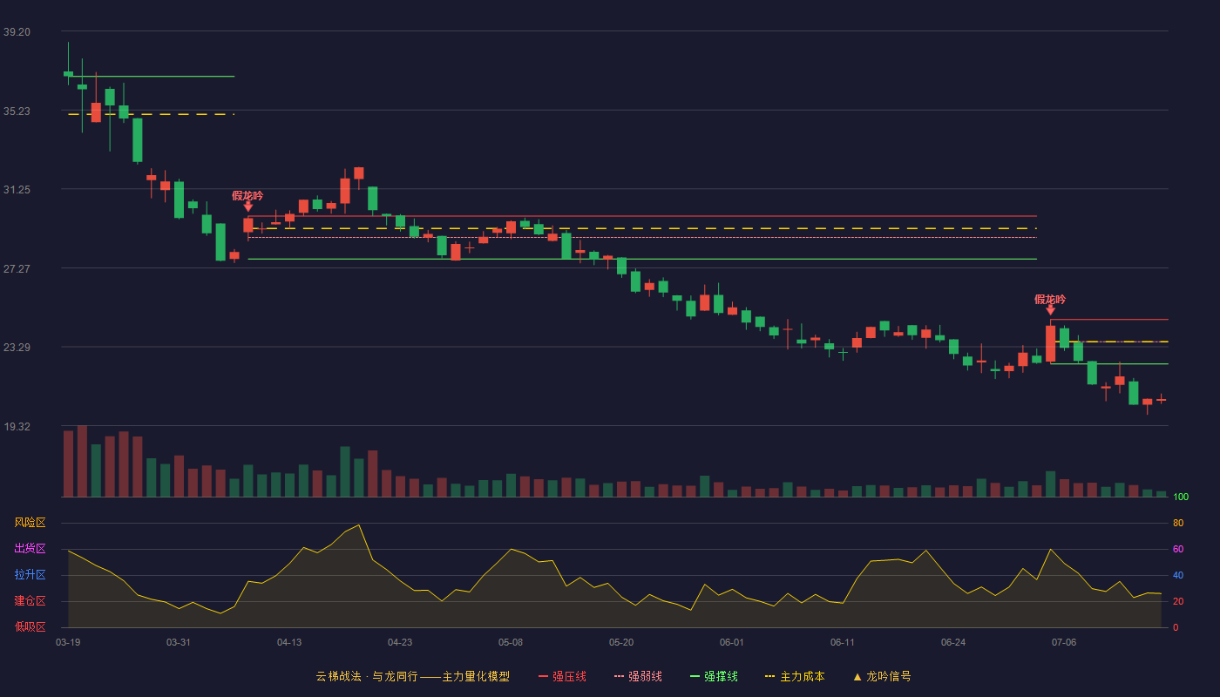The height and width of the screenshot is (697, 1220).
Task: Toggle the 龙吟信号 legend entry
Action: [x=881, y=676]
